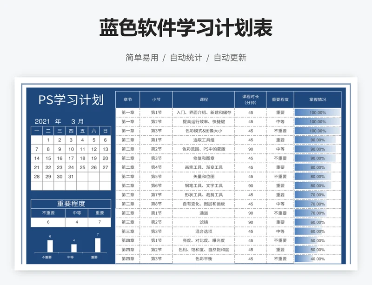Select the month value 3 above calendar
372x285 pixels.
(x=73, y=122)
